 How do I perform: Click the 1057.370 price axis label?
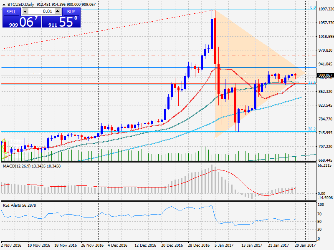326,23
